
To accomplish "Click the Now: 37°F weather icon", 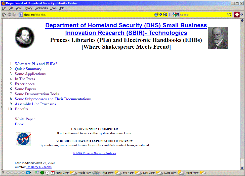I will [73, 172].
